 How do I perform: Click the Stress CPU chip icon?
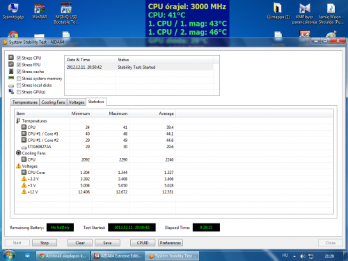pyautogui.click(x=11, y=57)
